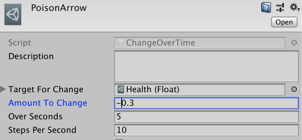This screenshot has height=140, width=302.
Task: Open the help reference book icon
Action: (266, 8)
